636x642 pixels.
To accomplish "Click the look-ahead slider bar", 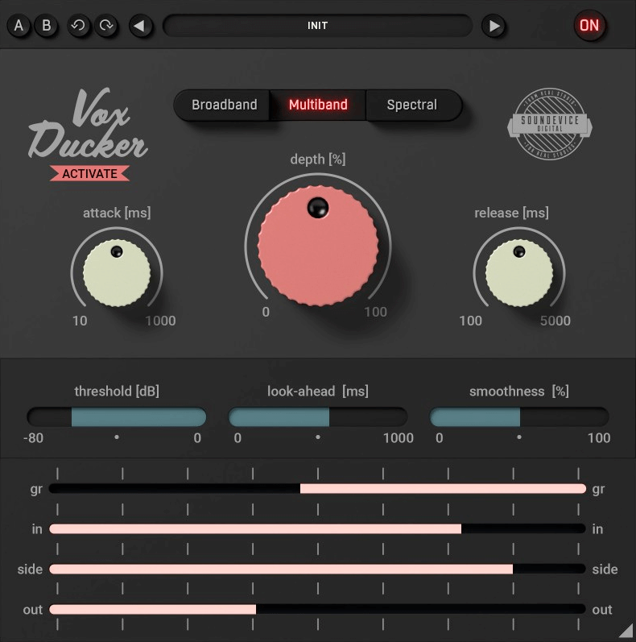I will click(x=318, y=416).
